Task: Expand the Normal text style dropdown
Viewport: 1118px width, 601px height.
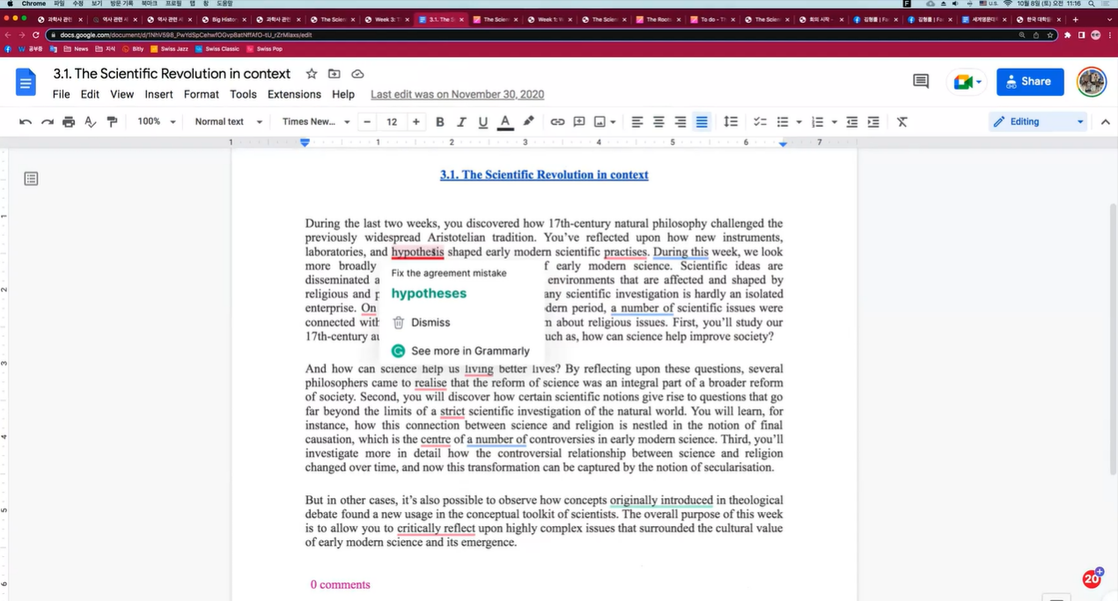Action: tap(229, 121)
